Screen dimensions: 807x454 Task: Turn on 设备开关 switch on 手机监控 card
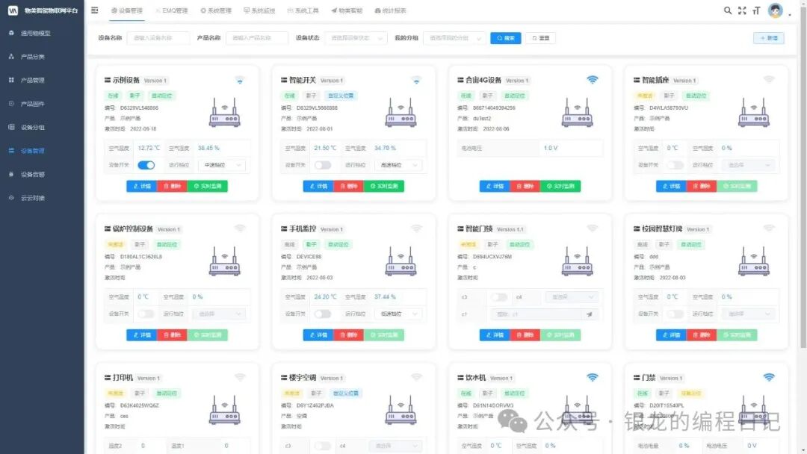coord(323,314)
